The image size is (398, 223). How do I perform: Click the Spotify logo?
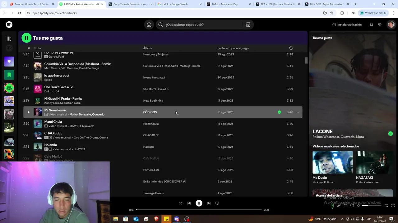(9, 24)
